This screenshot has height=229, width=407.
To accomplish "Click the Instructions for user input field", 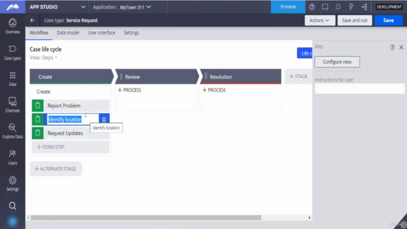I will point(359,88).
